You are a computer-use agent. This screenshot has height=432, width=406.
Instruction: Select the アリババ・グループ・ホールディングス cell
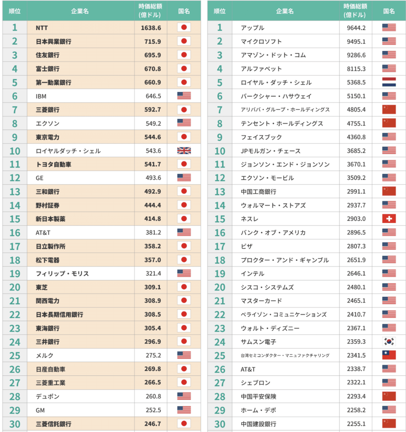(x=285, y=109)
